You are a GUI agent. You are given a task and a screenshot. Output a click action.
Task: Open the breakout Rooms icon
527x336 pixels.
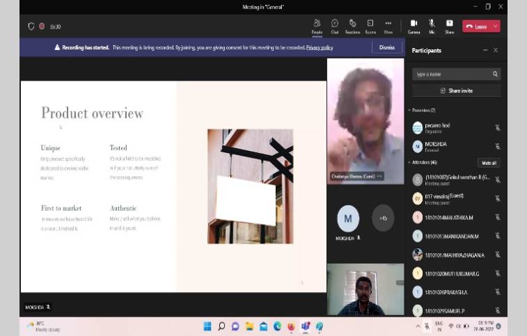370,25
